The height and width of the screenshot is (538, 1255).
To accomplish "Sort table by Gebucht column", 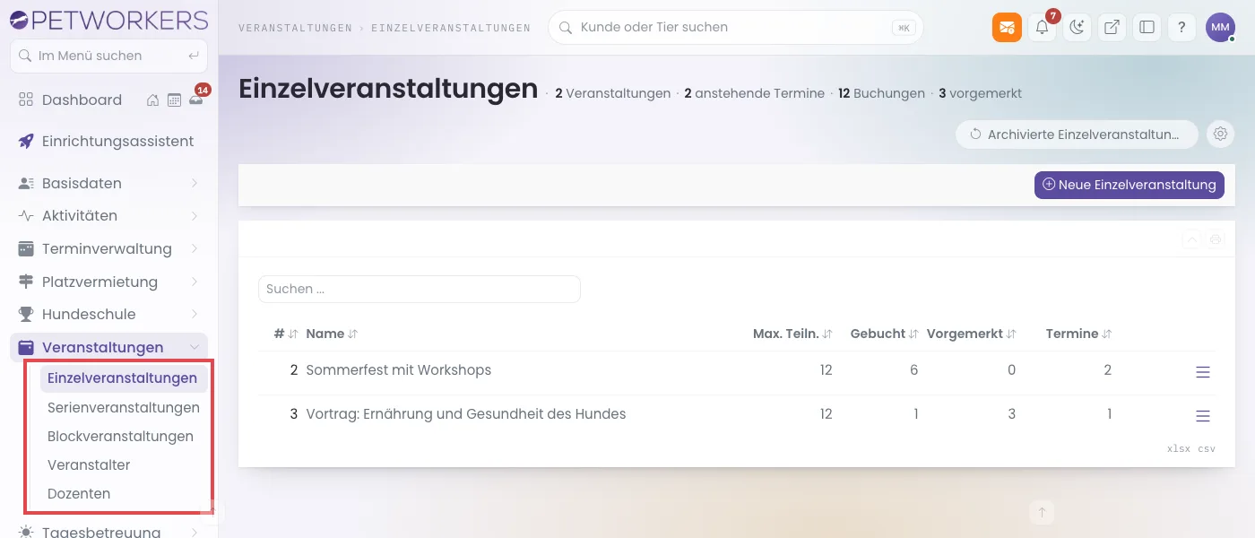I will pyautogui.click(x=884, y=334).
